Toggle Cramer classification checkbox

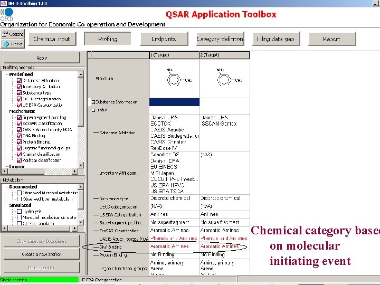pos(19,154)
